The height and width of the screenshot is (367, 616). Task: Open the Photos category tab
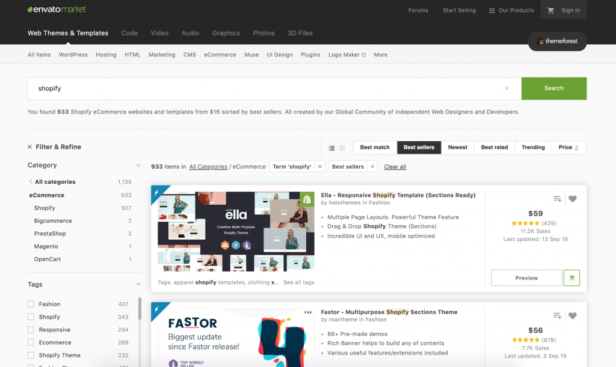(263, 33)
